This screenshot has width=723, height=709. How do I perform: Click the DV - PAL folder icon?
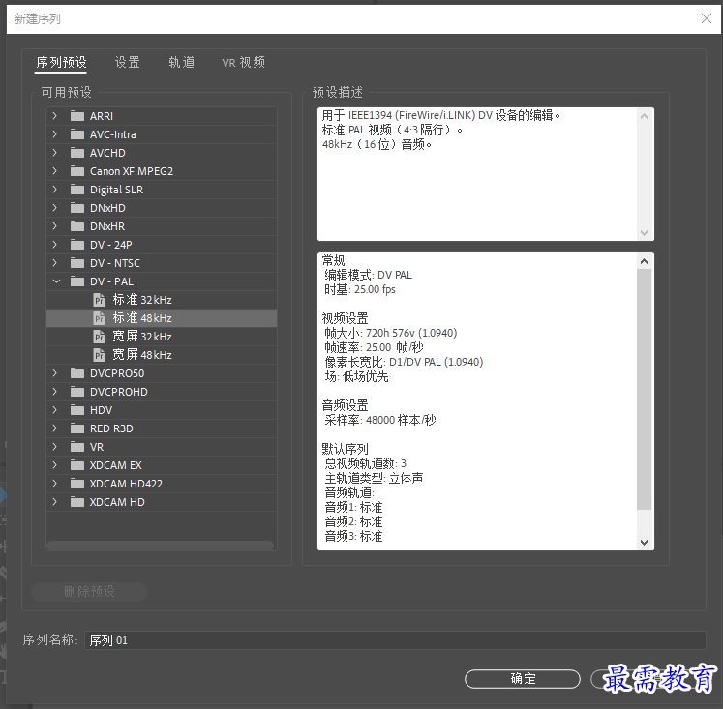pos(77,281)
